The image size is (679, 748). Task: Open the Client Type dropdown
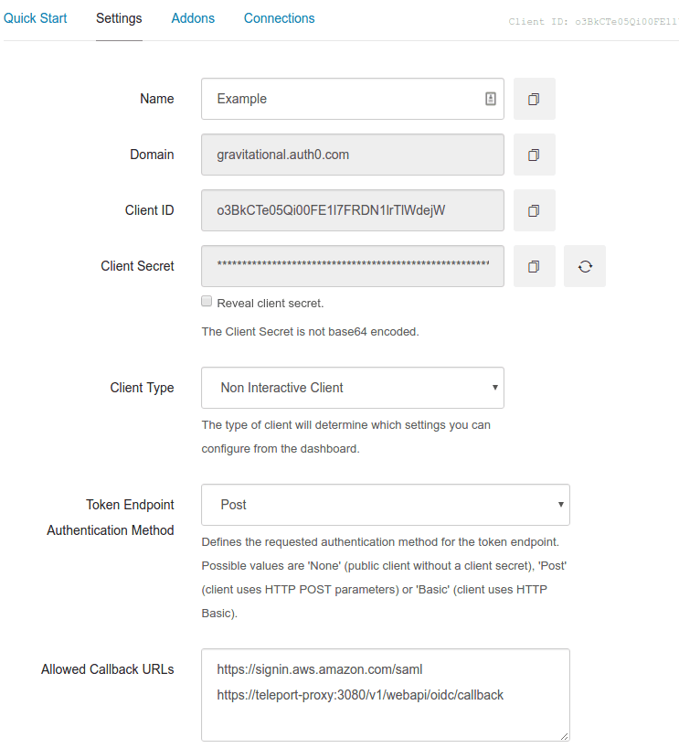coord(352,388)
